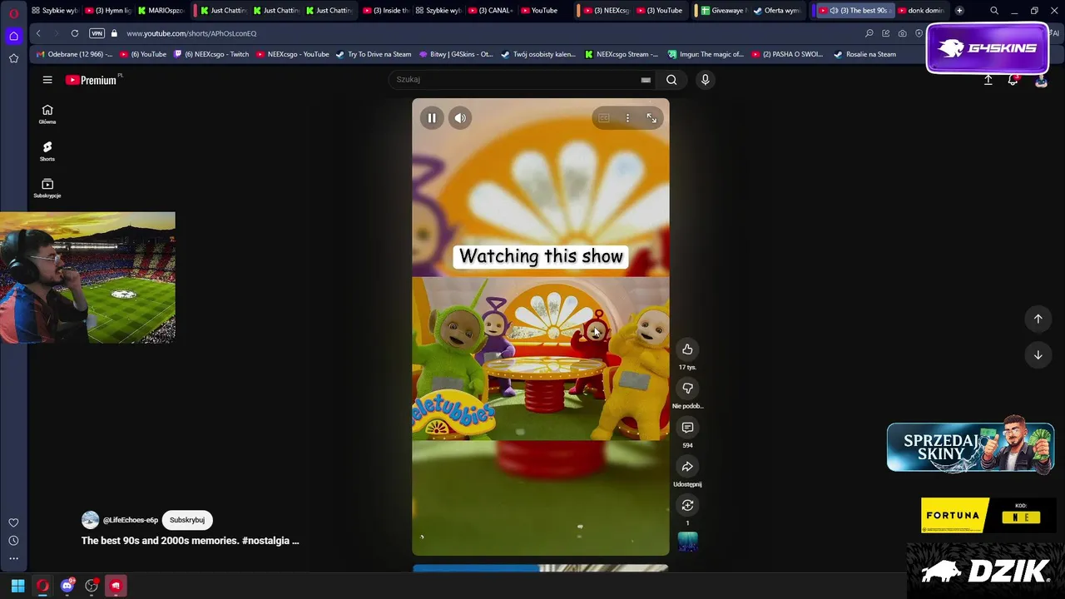The width and height of the screenshot is (1065, 599).
Task: Open Opera sidebar heart pinboards icon
Action: coord(13,522)
